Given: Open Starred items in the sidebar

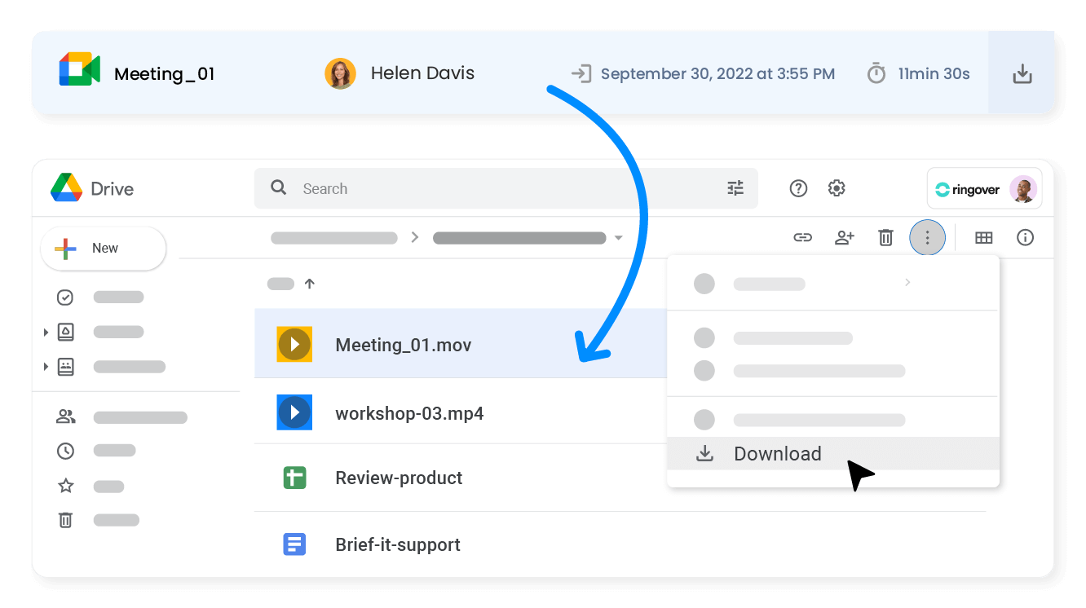Looking at the screenshot, I should pyautogui.click(x=65, y=484).
